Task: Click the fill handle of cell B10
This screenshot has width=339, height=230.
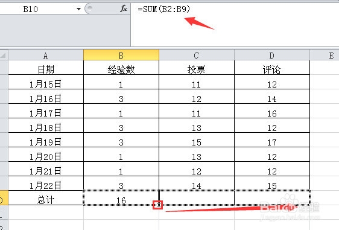Action: pyautogui.click(x=159, y=205)
